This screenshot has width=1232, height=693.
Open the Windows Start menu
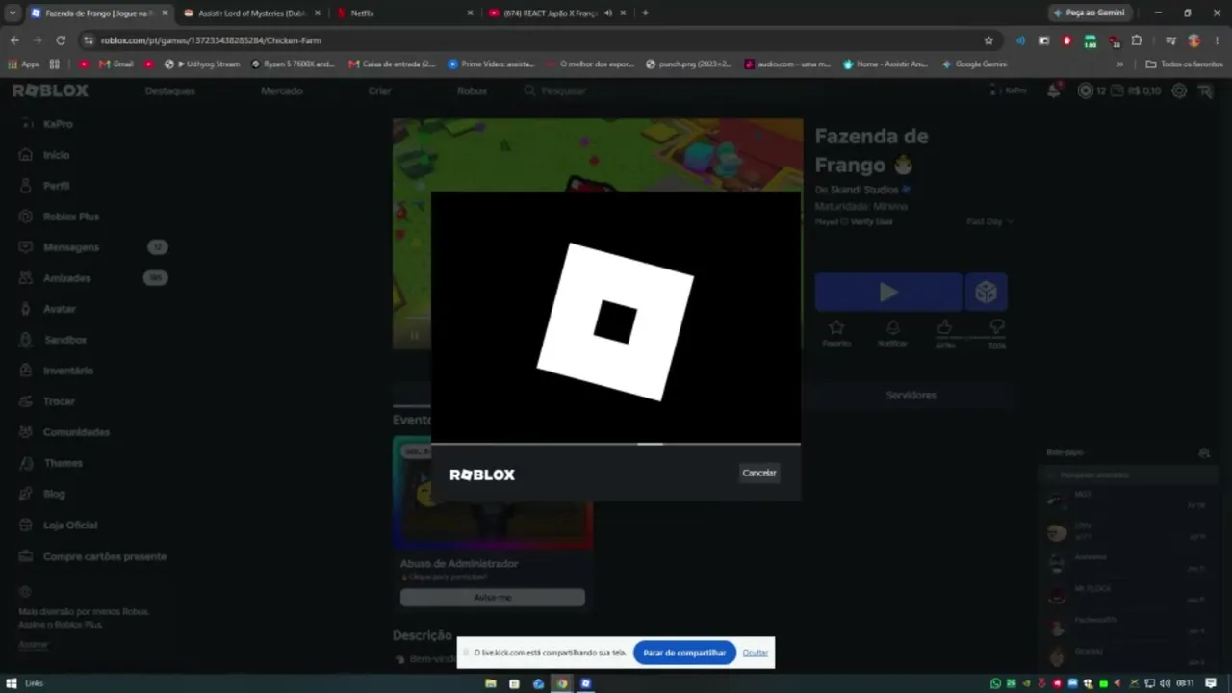coord(13,683)
